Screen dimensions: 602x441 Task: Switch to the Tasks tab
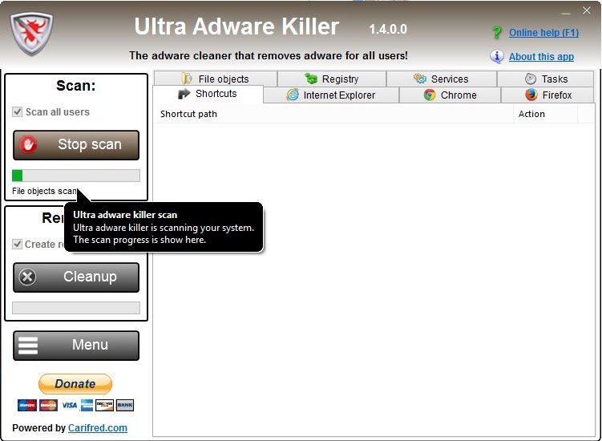pyautogui.click(x=546, y=79)
